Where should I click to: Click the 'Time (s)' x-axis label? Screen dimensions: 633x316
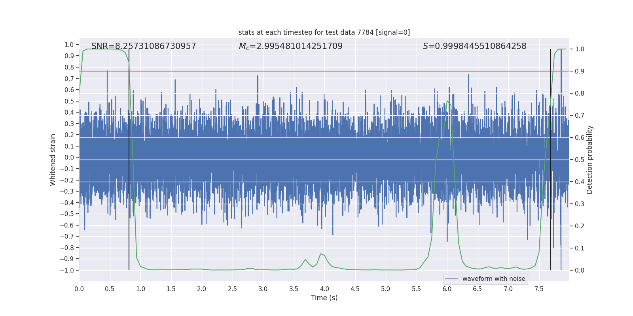[x=324, y=298]
